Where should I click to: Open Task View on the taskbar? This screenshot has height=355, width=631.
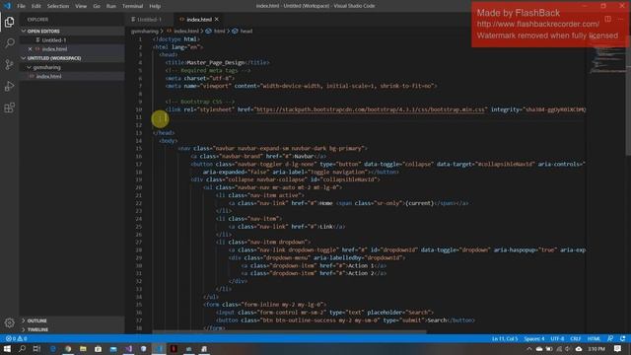pos(37,349)
